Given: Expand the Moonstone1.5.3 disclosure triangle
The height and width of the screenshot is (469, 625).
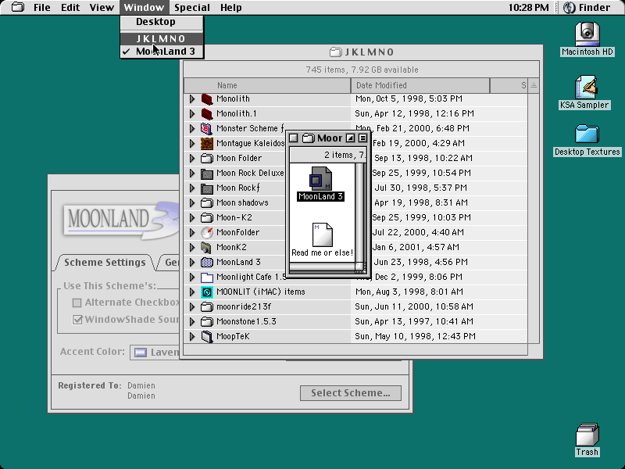Looking at the screenshot, I should 192,321.
